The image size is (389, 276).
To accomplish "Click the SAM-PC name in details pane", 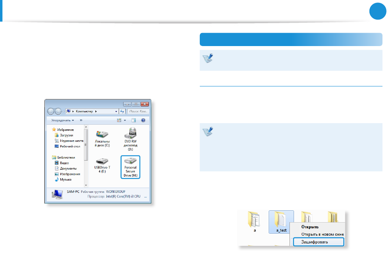I will 73,192.
